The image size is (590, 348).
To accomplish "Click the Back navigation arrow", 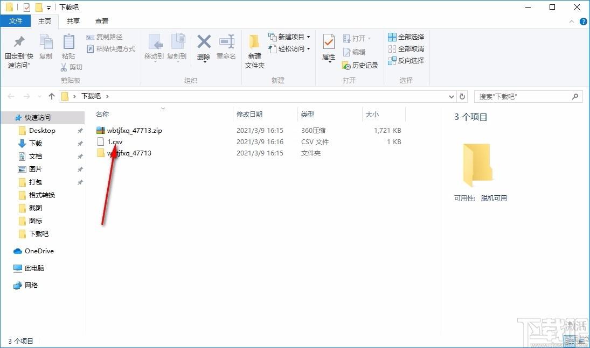I will pyautogui.click(x=11, y=96).
